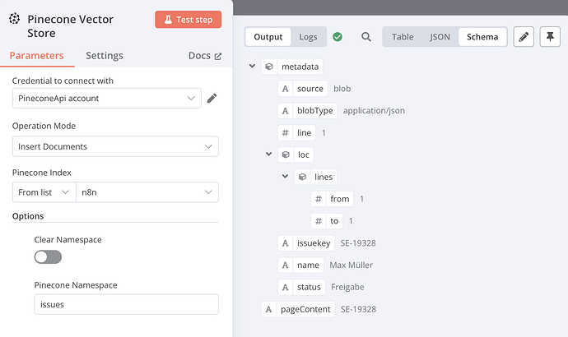Select the status schema field

click(x=302, y=287)
